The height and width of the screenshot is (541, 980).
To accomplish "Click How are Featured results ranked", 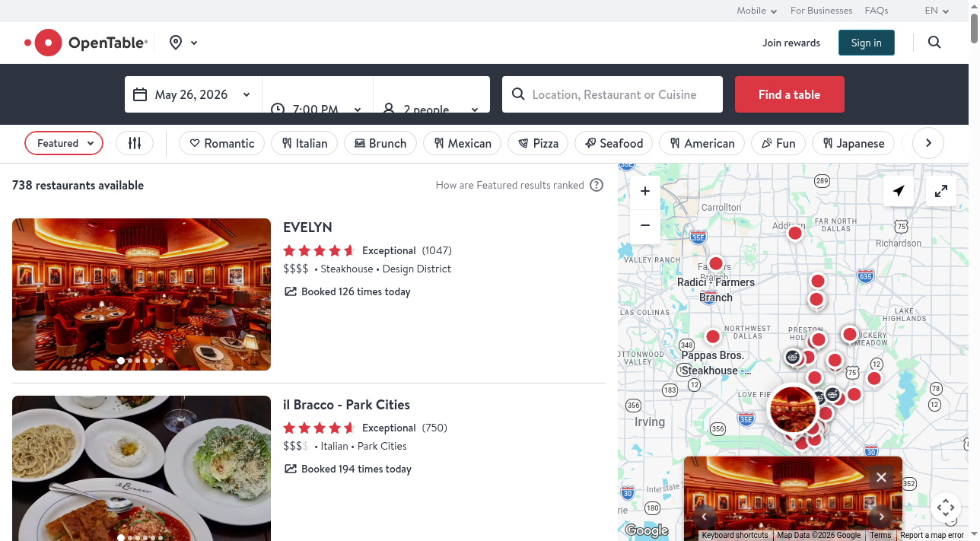I will click(x=510, y=185).
